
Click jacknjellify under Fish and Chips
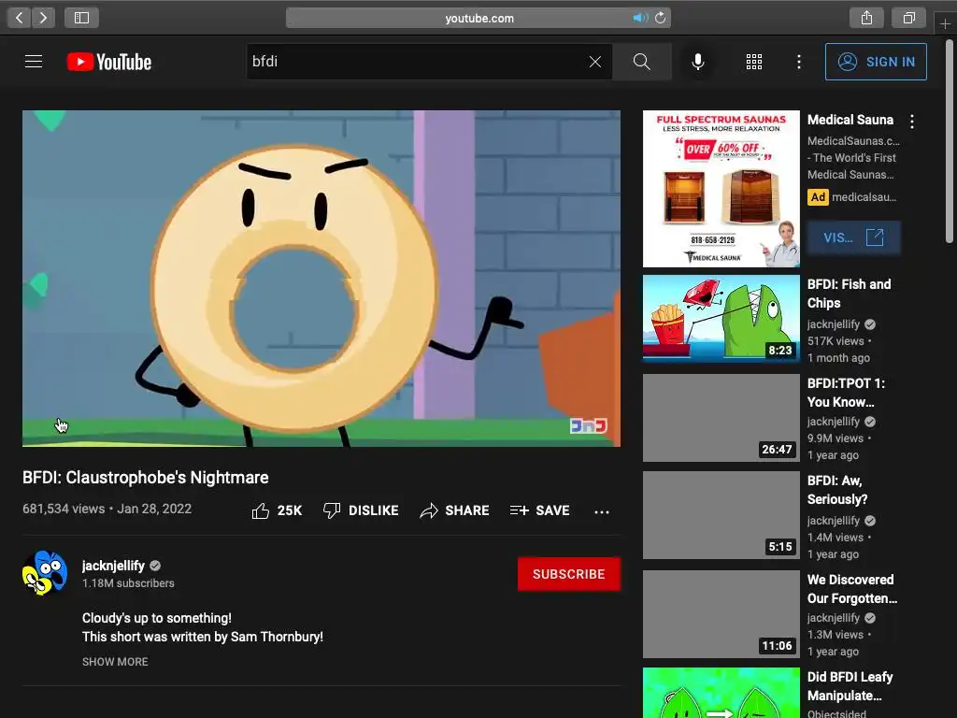(x=833, y=324)
